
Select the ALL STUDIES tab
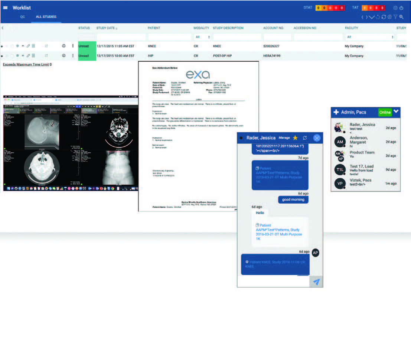46,17
